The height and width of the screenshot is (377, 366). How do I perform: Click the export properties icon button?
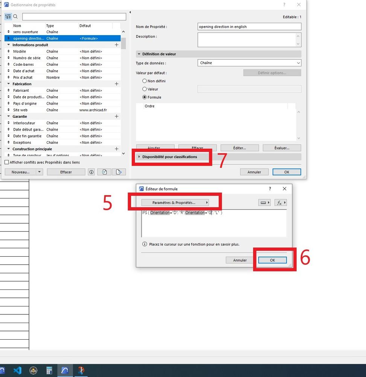tap(119, 172)
